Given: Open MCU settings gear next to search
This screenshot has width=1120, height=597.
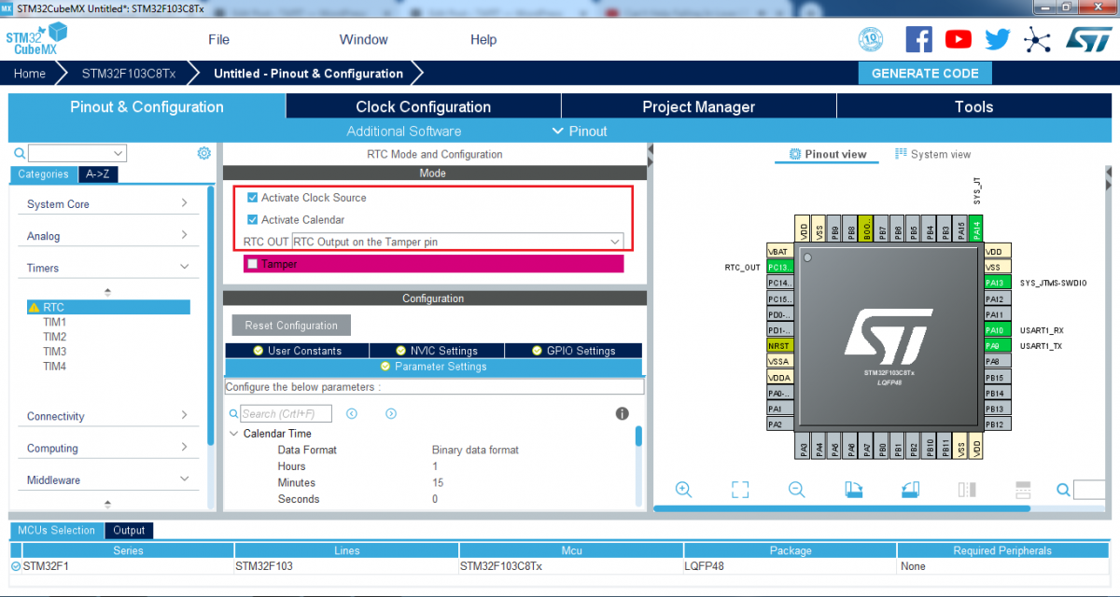Looking at the screenshot, I should (203, 152).
